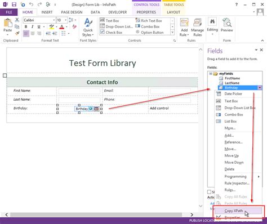Click the First Name text box

(79, 91)
